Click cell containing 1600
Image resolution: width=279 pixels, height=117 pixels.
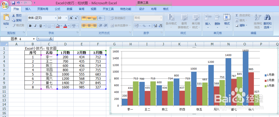coord(65,87)
